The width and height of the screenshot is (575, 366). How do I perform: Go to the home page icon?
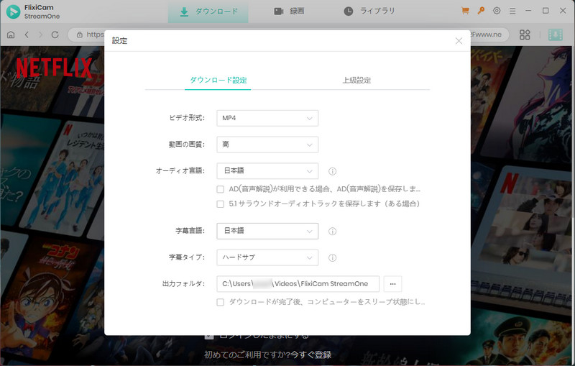pos(11,35)
